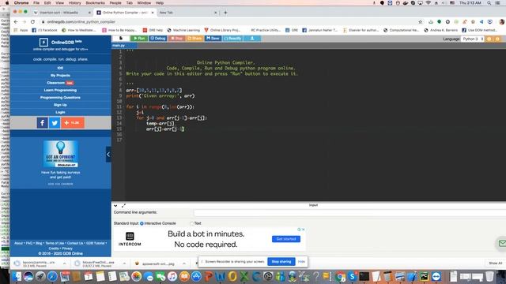
Task: Click Show All downloads
Action: coord(496,263)
